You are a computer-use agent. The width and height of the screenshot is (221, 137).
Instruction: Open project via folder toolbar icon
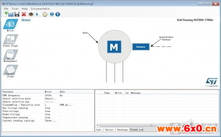pos(11,14)
